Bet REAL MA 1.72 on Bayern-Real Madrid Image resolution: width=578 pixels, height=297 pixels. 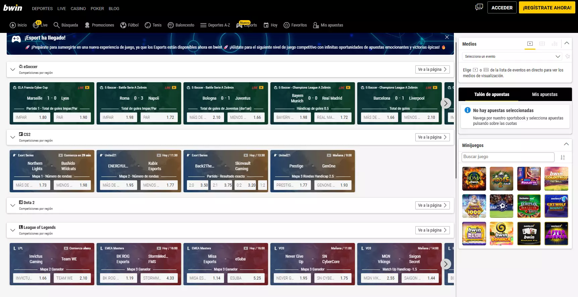point(333,117)
